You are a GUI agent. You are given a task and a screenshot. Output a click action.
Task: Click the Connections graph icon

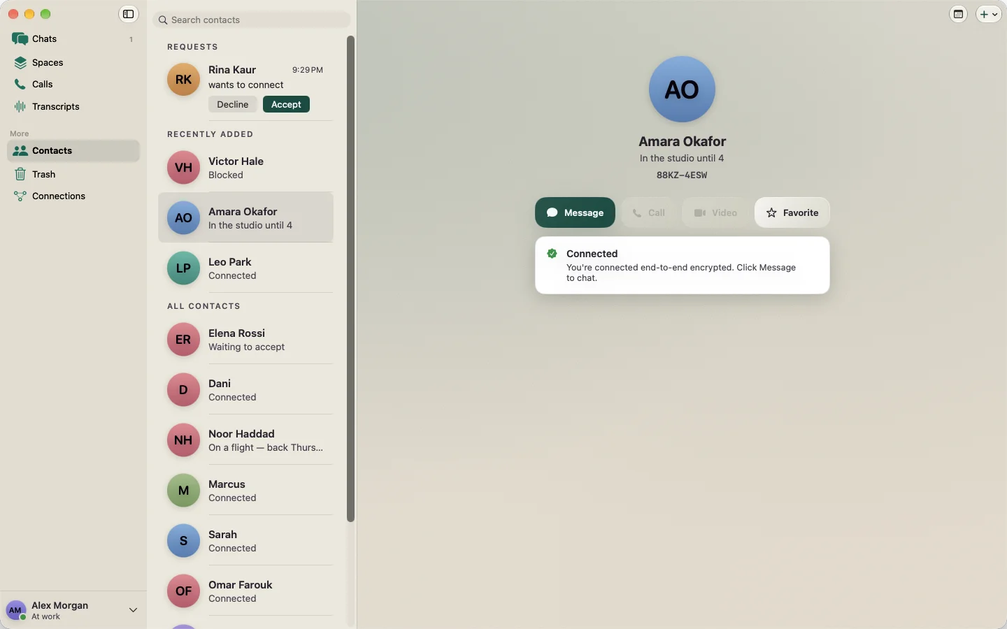[x=20, y=196]
